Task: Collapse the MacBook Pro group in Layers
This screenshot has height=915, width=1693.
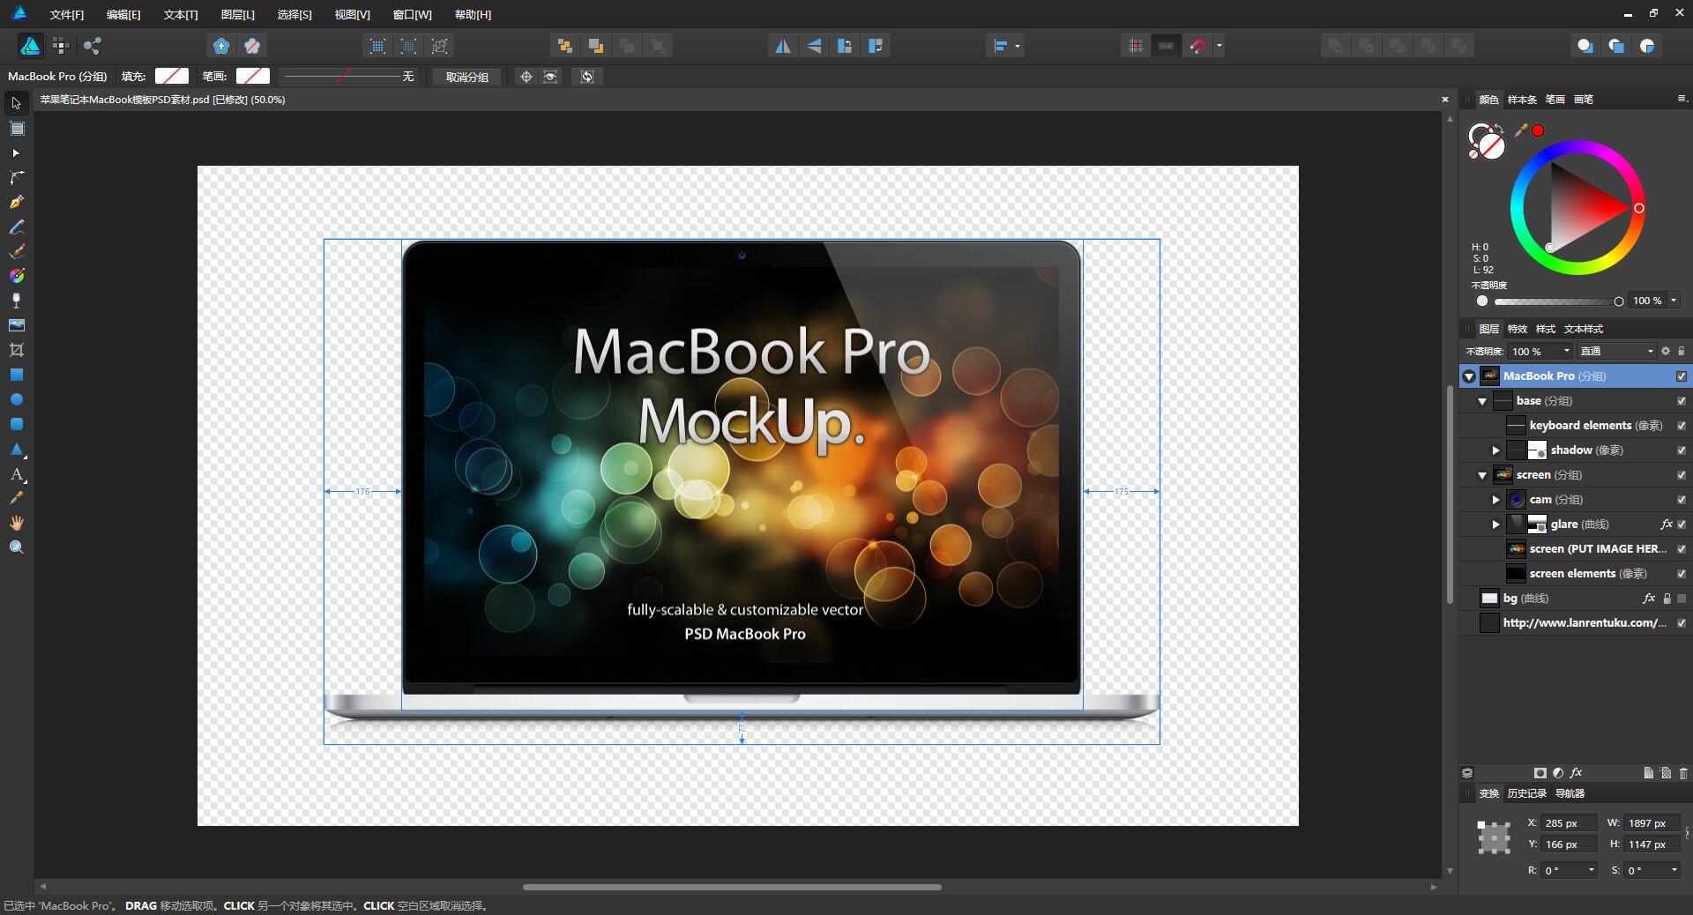Action: click(1469, 376)
